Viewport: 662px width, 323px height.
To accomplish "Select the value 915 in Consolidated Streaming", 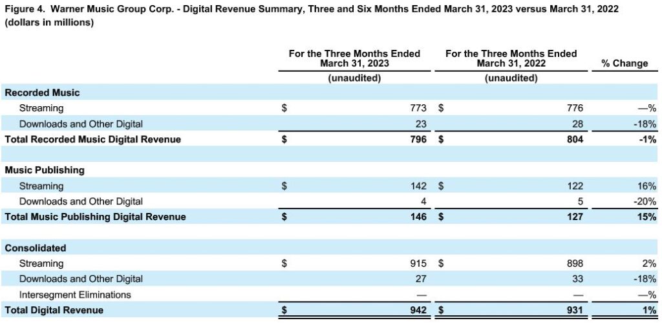I will 418,264.
